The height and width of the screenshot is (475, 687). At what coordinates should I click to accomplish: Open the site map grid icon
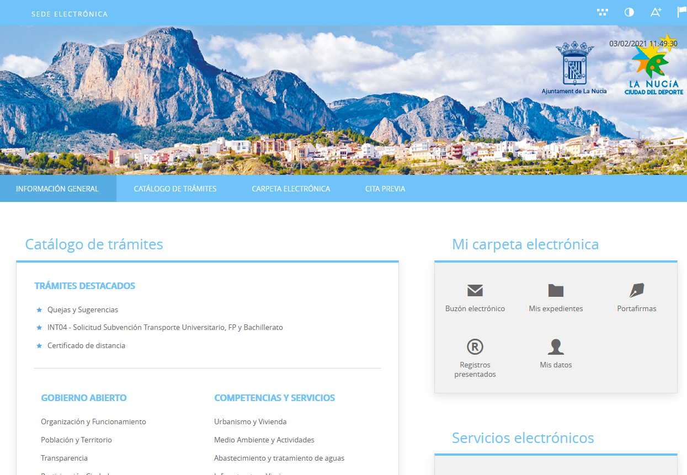click(603, 12)
